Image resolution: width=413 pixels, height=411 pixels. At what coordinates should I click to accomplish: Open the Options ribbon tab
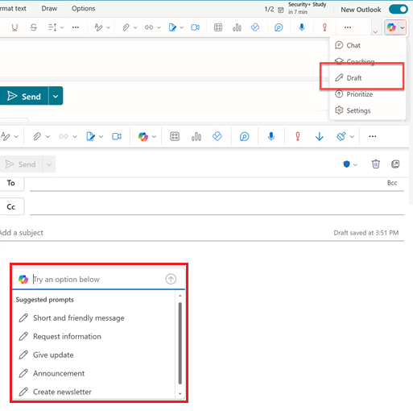click(83, 9)
